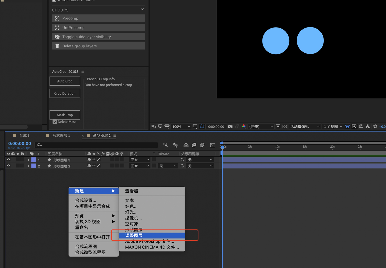Open parent dropdown for 形状图层 3
This screenshot has height=268, width=386.
pos(200,160)
